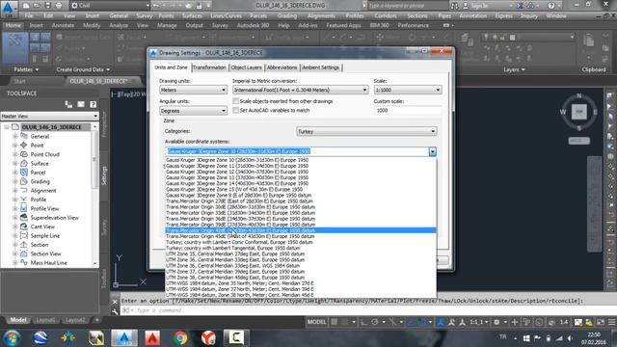Select the Parcel node in Toolspace tree
The image size is (617, 347).
(38, 173)
